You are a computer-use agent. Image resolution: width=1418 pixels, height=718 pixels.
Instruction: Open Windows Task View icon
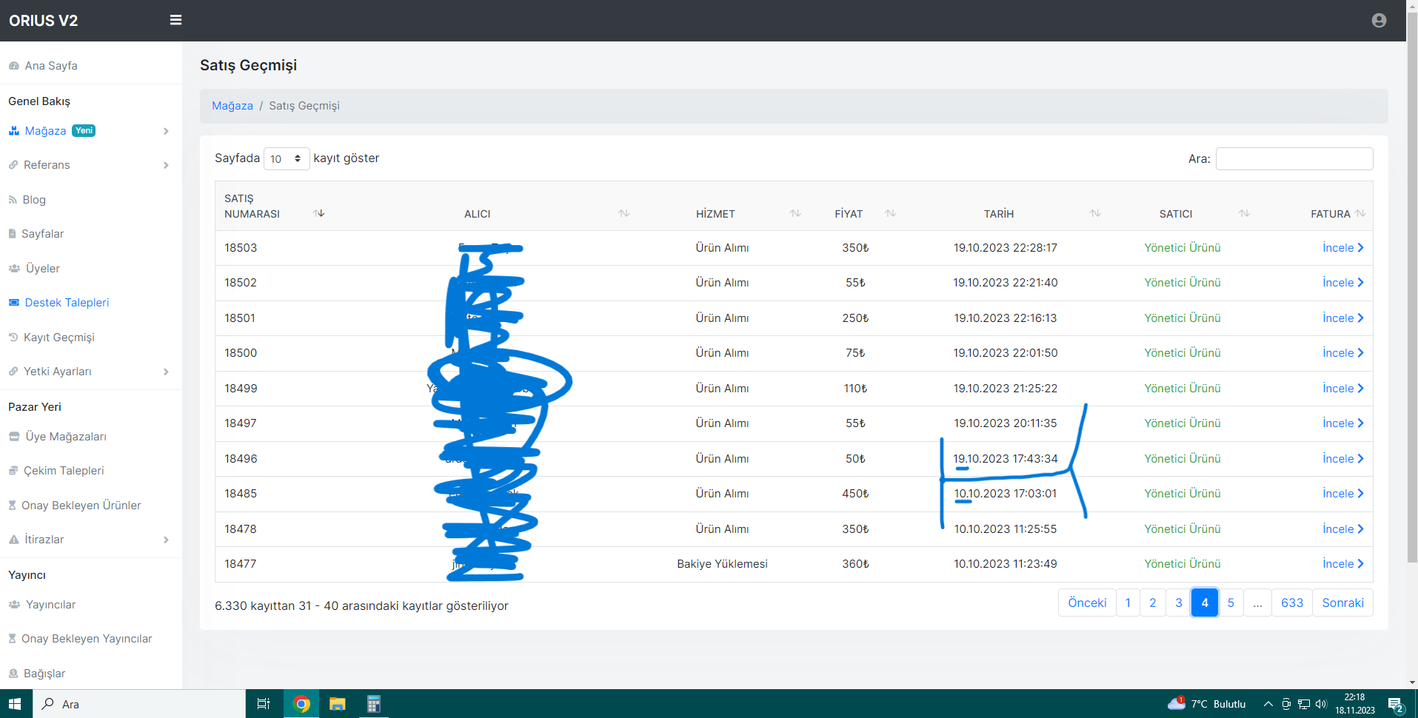click(263, 704)
